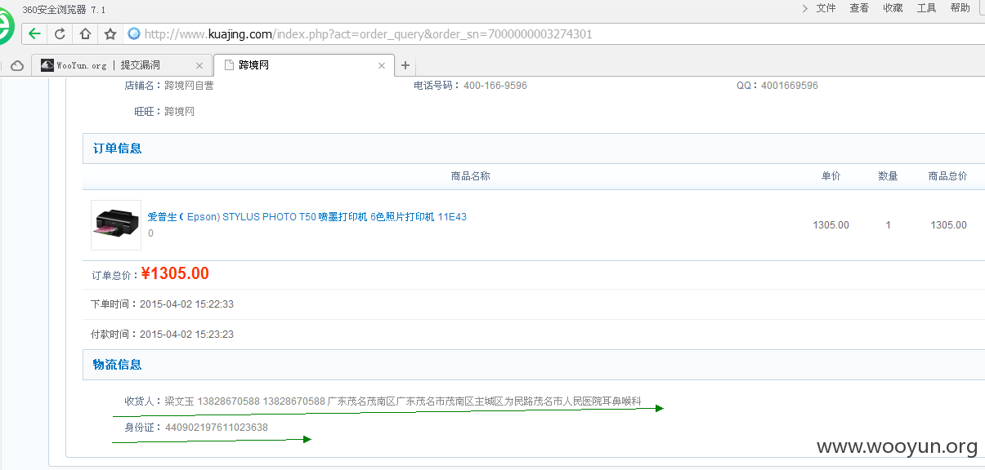This screenshot has width=985, height=470.
Task: Close the 跨境网 tab
Action: click(382, 65)
